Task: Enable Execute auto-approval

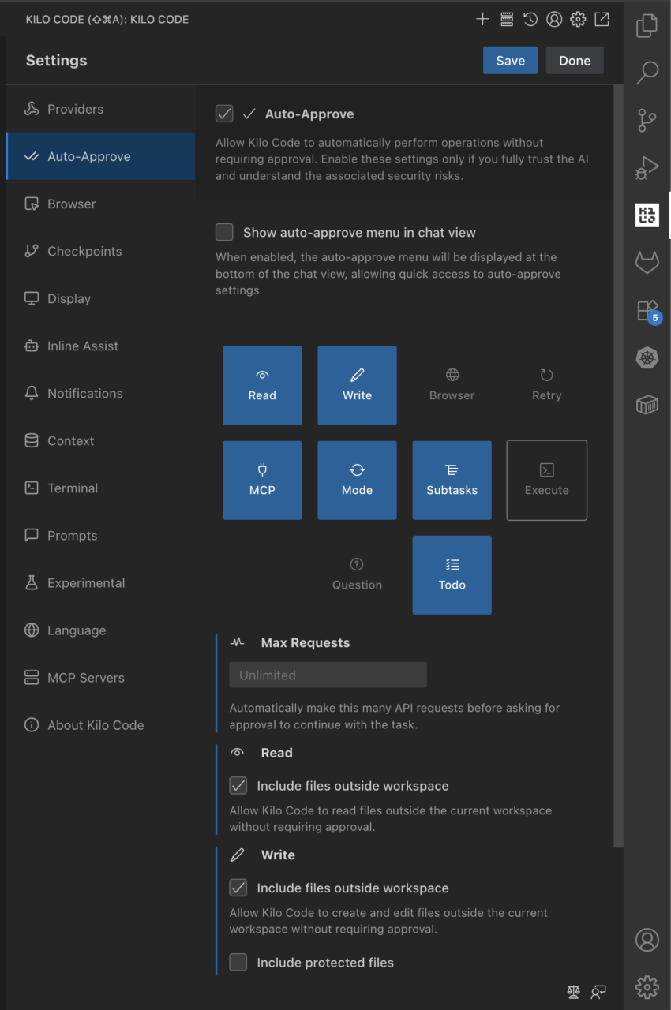Action: [546, 480]
